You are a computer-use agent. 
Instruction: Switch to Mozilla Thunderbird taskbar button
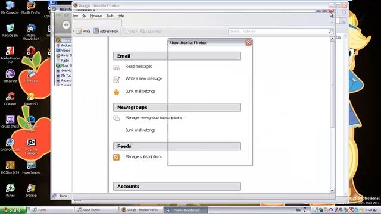(x=186, y=210)
